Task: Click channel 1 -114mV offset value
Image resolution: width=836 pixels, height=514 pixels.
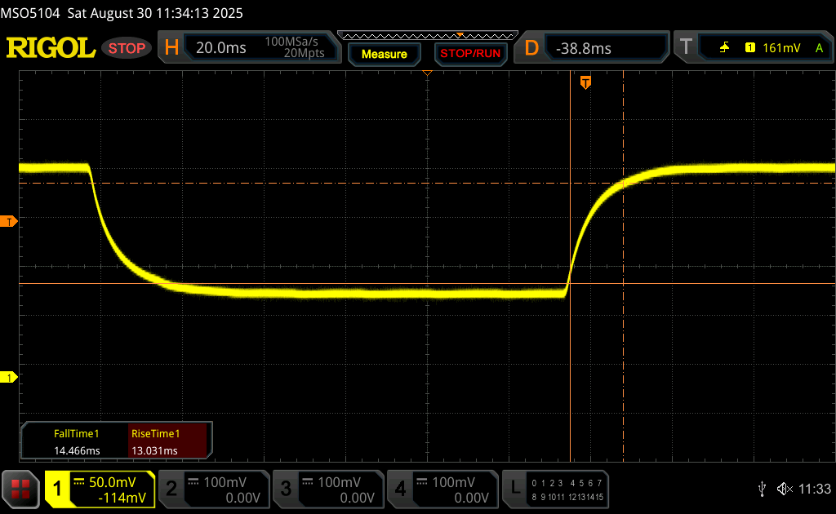Action: click(x=122, y=498)
